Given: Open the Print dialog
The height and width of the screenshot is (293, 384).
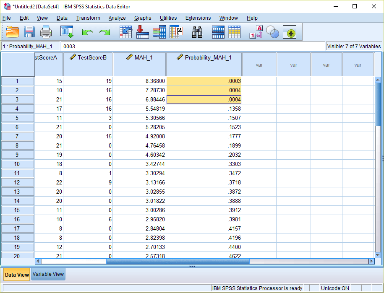Looking at the screenshot, I should click(46, 32).
